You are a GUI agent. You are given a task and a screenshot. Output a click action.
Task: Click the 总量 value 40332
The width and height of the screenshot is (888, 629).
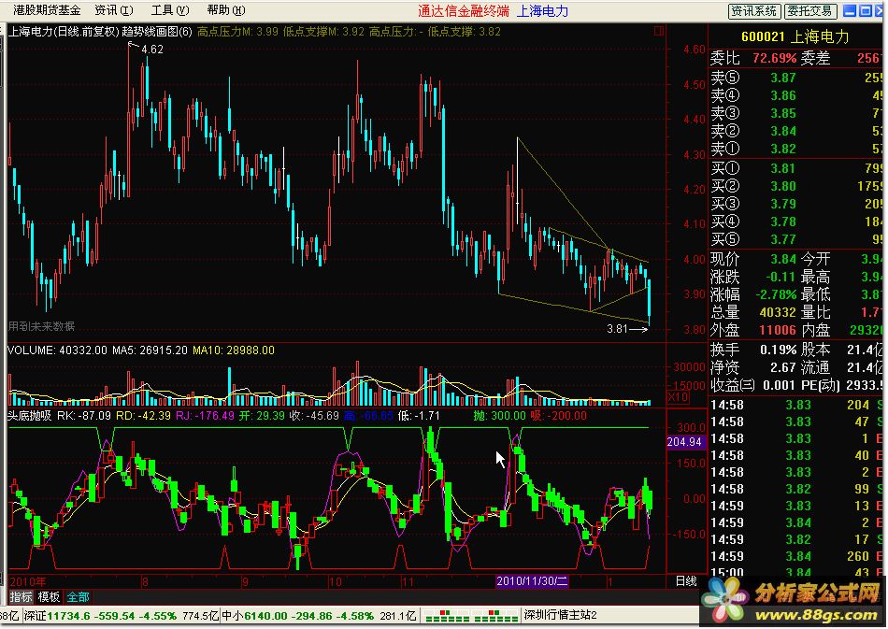coord(778,312)
